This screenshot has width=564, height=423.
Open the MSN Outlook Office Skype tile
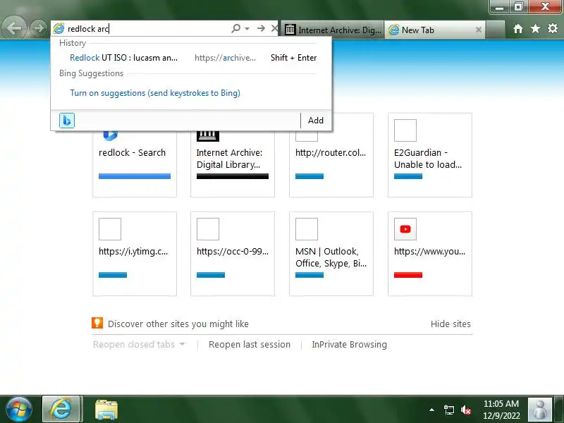(x=331, y=254)
